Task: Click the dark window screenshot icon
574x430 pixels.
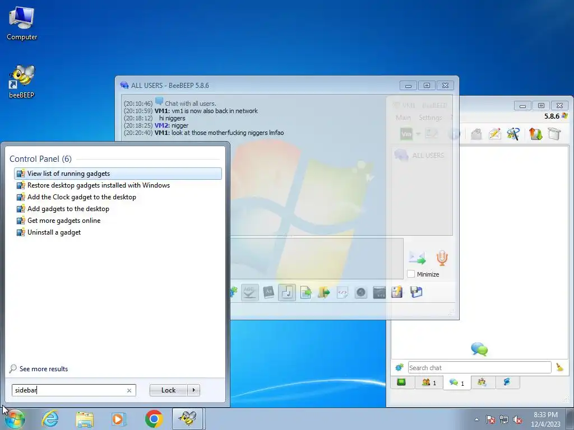Action: click(x=379, y=292)
